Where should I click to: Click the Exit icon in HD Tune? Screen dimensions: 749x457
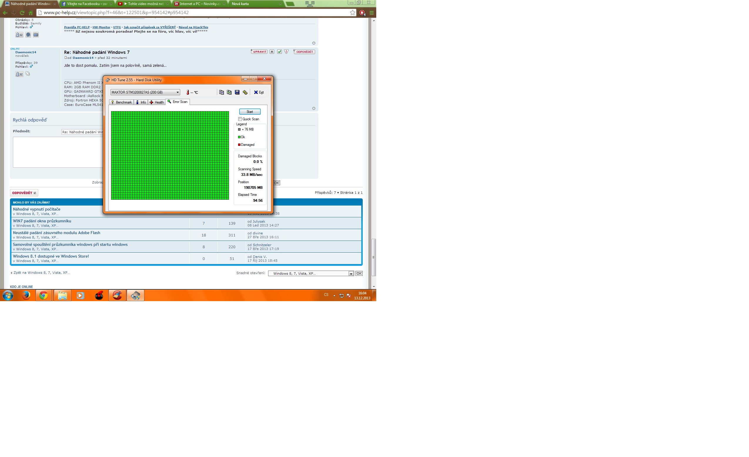(x=259, y=92)
